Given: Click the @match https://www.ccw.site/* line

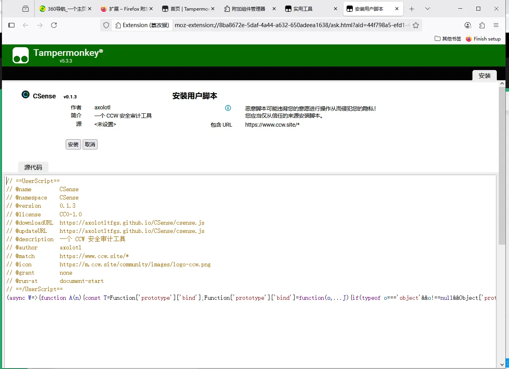Looking at the screenshot, I should (68, 256).
